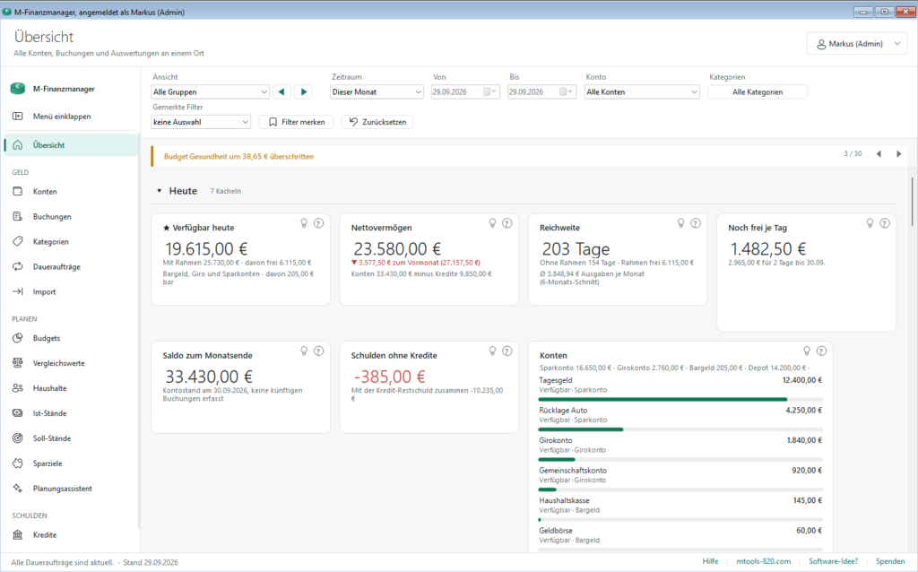918x572 pixels.
Task: Click lightbulb icon on Reichweite tile
Action: (681, 223)
